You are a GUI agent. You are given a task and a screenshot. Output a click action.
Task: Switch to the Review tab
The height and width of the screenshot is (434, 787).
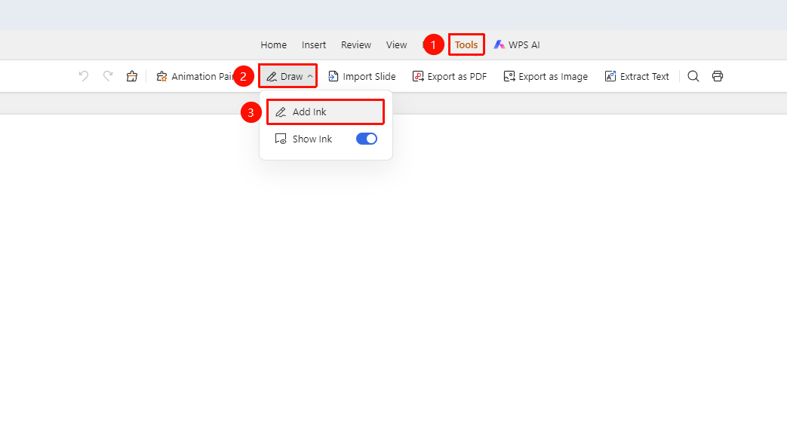click(356, 44)
